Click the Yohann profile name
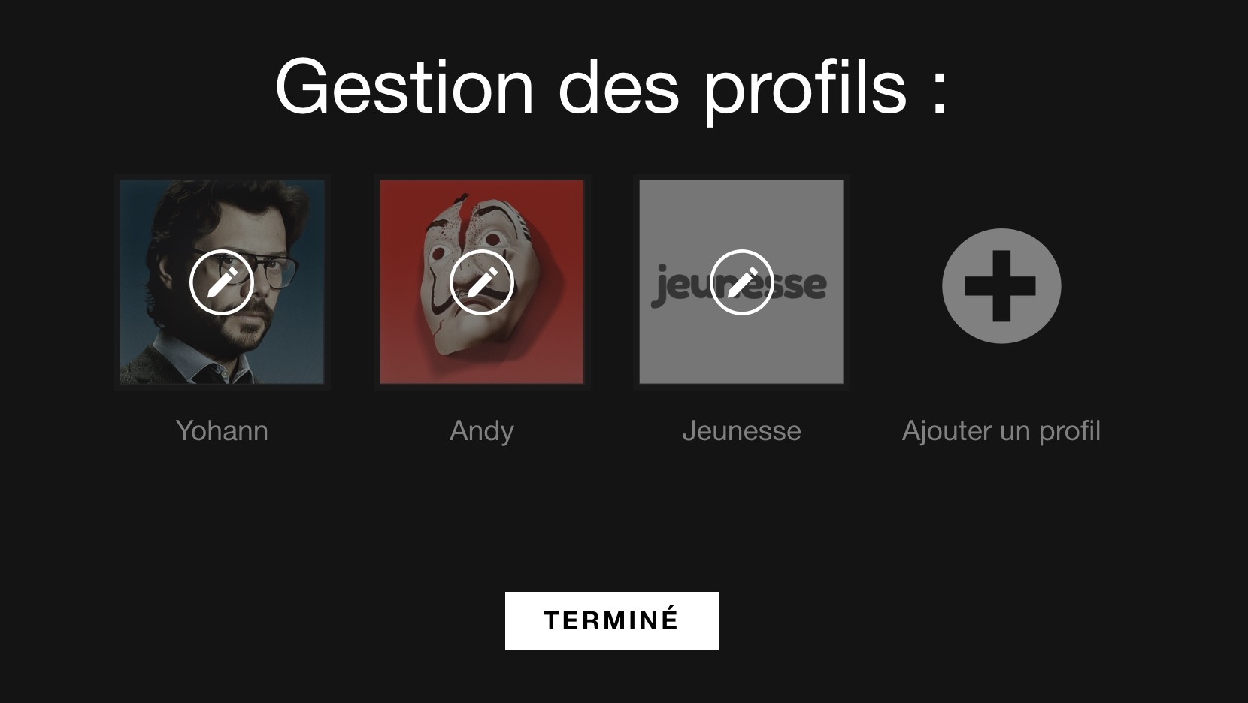 pyautogui.click(x=222, y=430)
